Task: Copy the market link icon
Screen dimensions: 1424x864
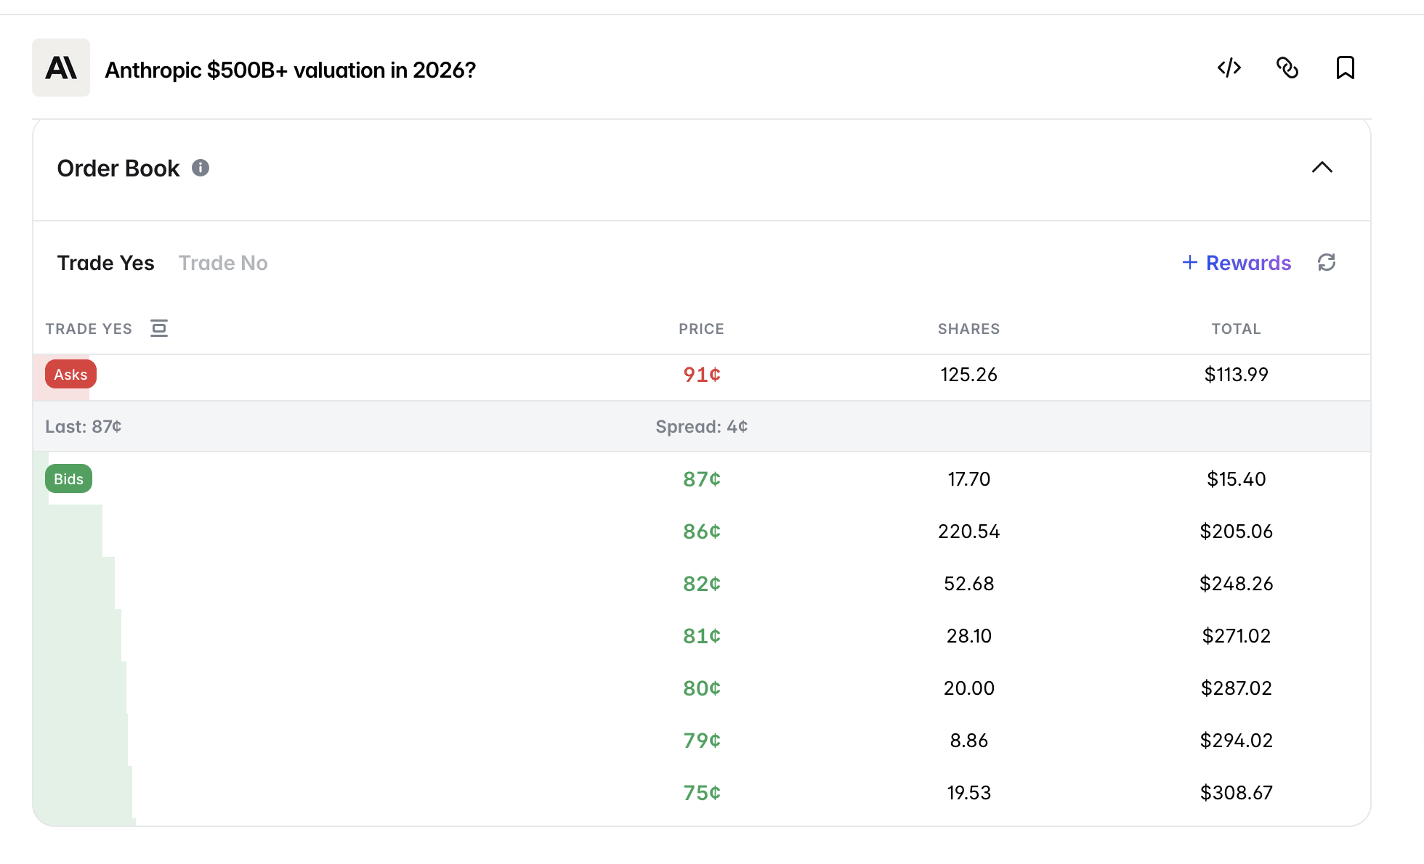Action: [x=1287, y=68]
